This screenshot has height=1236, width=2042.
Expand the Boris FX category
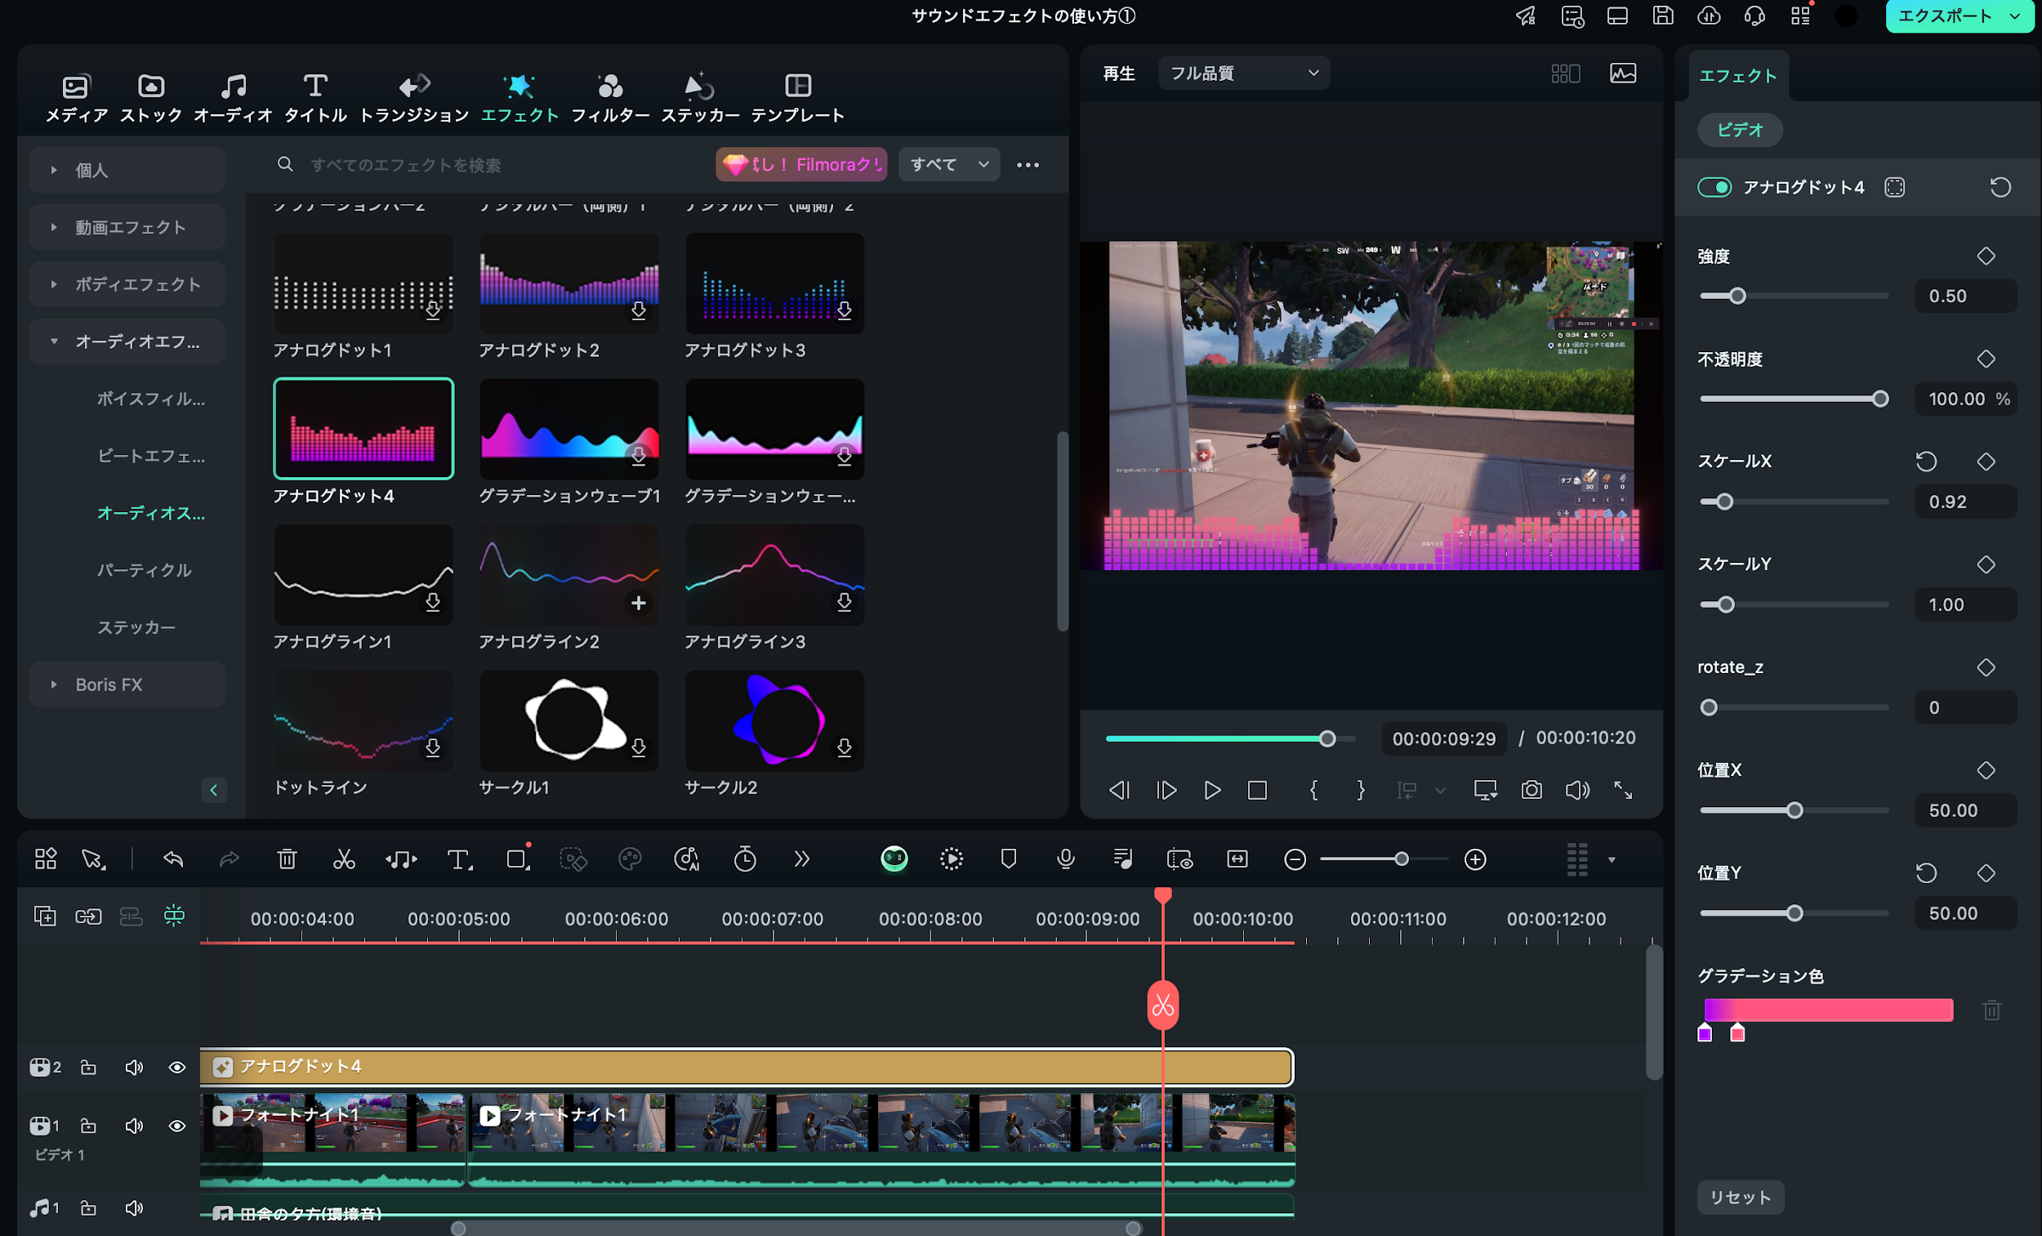(x=127, y=685)
